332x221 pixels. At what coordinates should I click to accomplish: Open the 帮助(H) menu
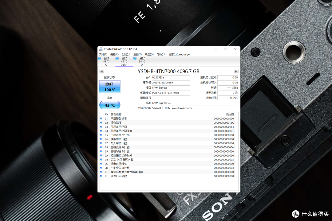pos(161,54)
